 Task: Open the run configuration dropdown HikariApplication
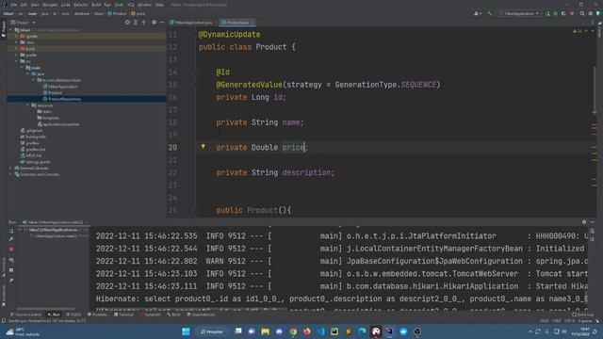[519, 13]
